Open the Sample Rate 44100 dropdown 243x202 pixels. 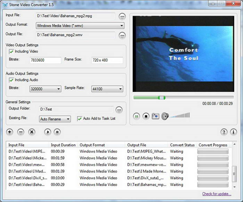[107, 89]
